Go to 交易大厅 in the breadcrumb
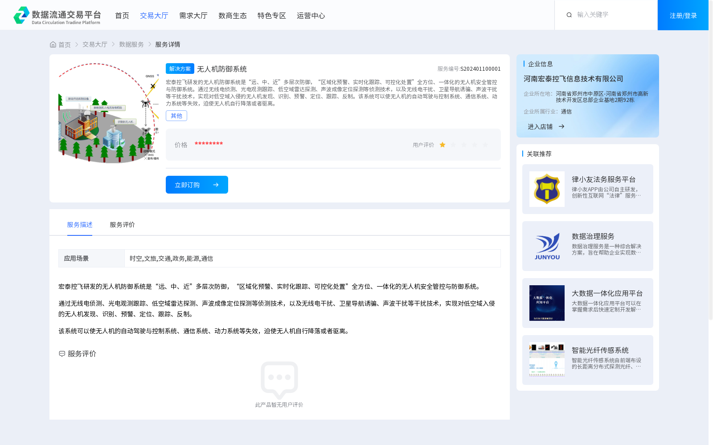 click(x=95, y=44)
